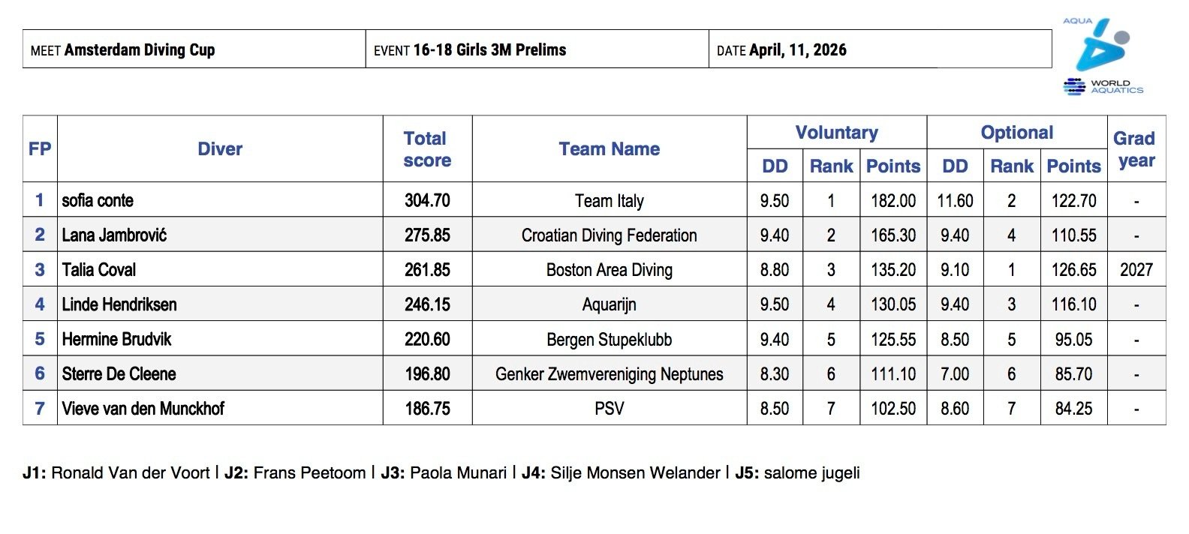Click the Total score column header
The height and width of the screenshot is (534, 1189).
tap(426, 148)
